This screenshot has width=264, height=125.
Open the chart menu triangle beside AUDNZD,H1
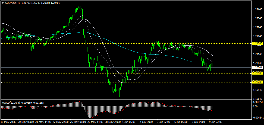click(x=3, y=3)
